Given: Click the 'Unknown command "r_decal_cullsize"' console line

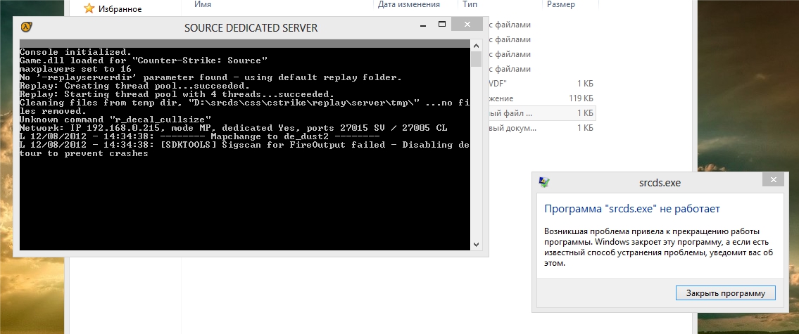Looking at the screenshot, I should pyautogui.click(x=115, y=120).
